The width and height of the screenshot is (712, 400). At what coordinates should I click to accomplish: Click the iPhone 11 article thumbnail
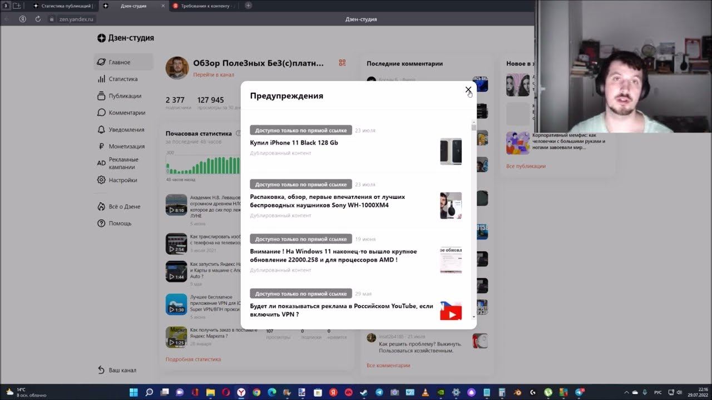click(451, 151)
